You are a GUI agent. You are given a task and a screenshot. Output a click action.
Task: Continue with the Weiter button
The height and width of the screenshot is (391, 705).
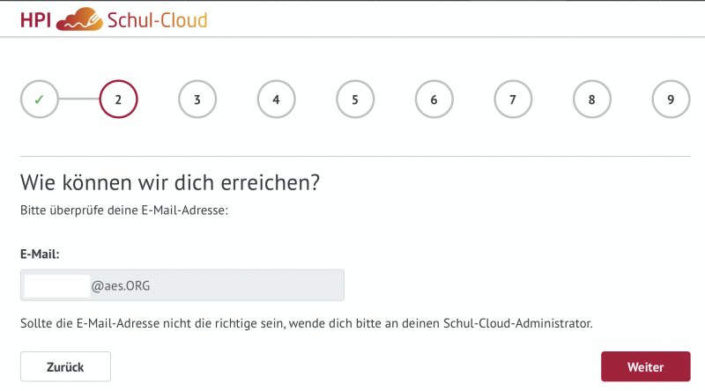click(x=645, y=366)
